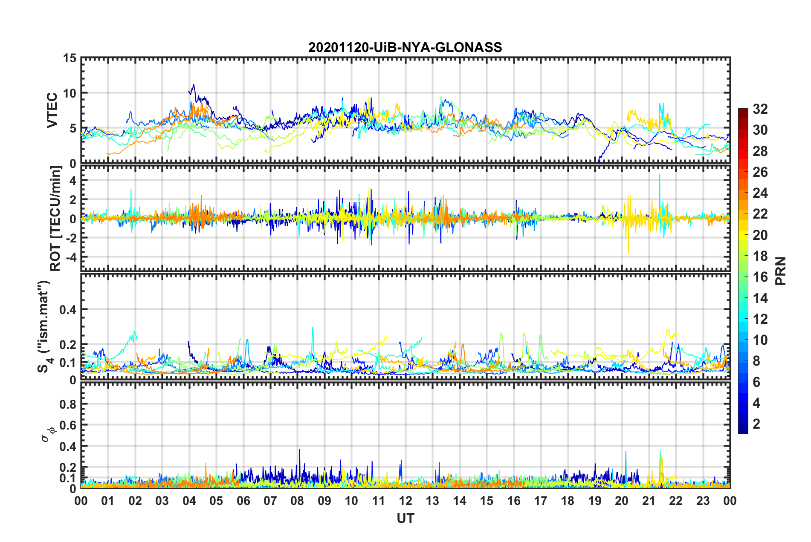Click the "20" tick on the UT axis

(x=622, y=501)
